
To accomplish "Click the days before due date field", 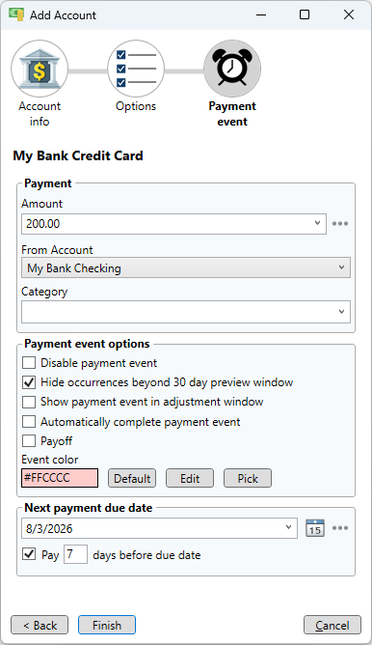I will click(x=75, y=554).
